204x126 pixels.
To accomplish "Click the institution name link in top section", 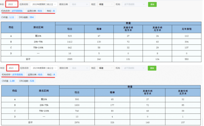I will point(17,11).
